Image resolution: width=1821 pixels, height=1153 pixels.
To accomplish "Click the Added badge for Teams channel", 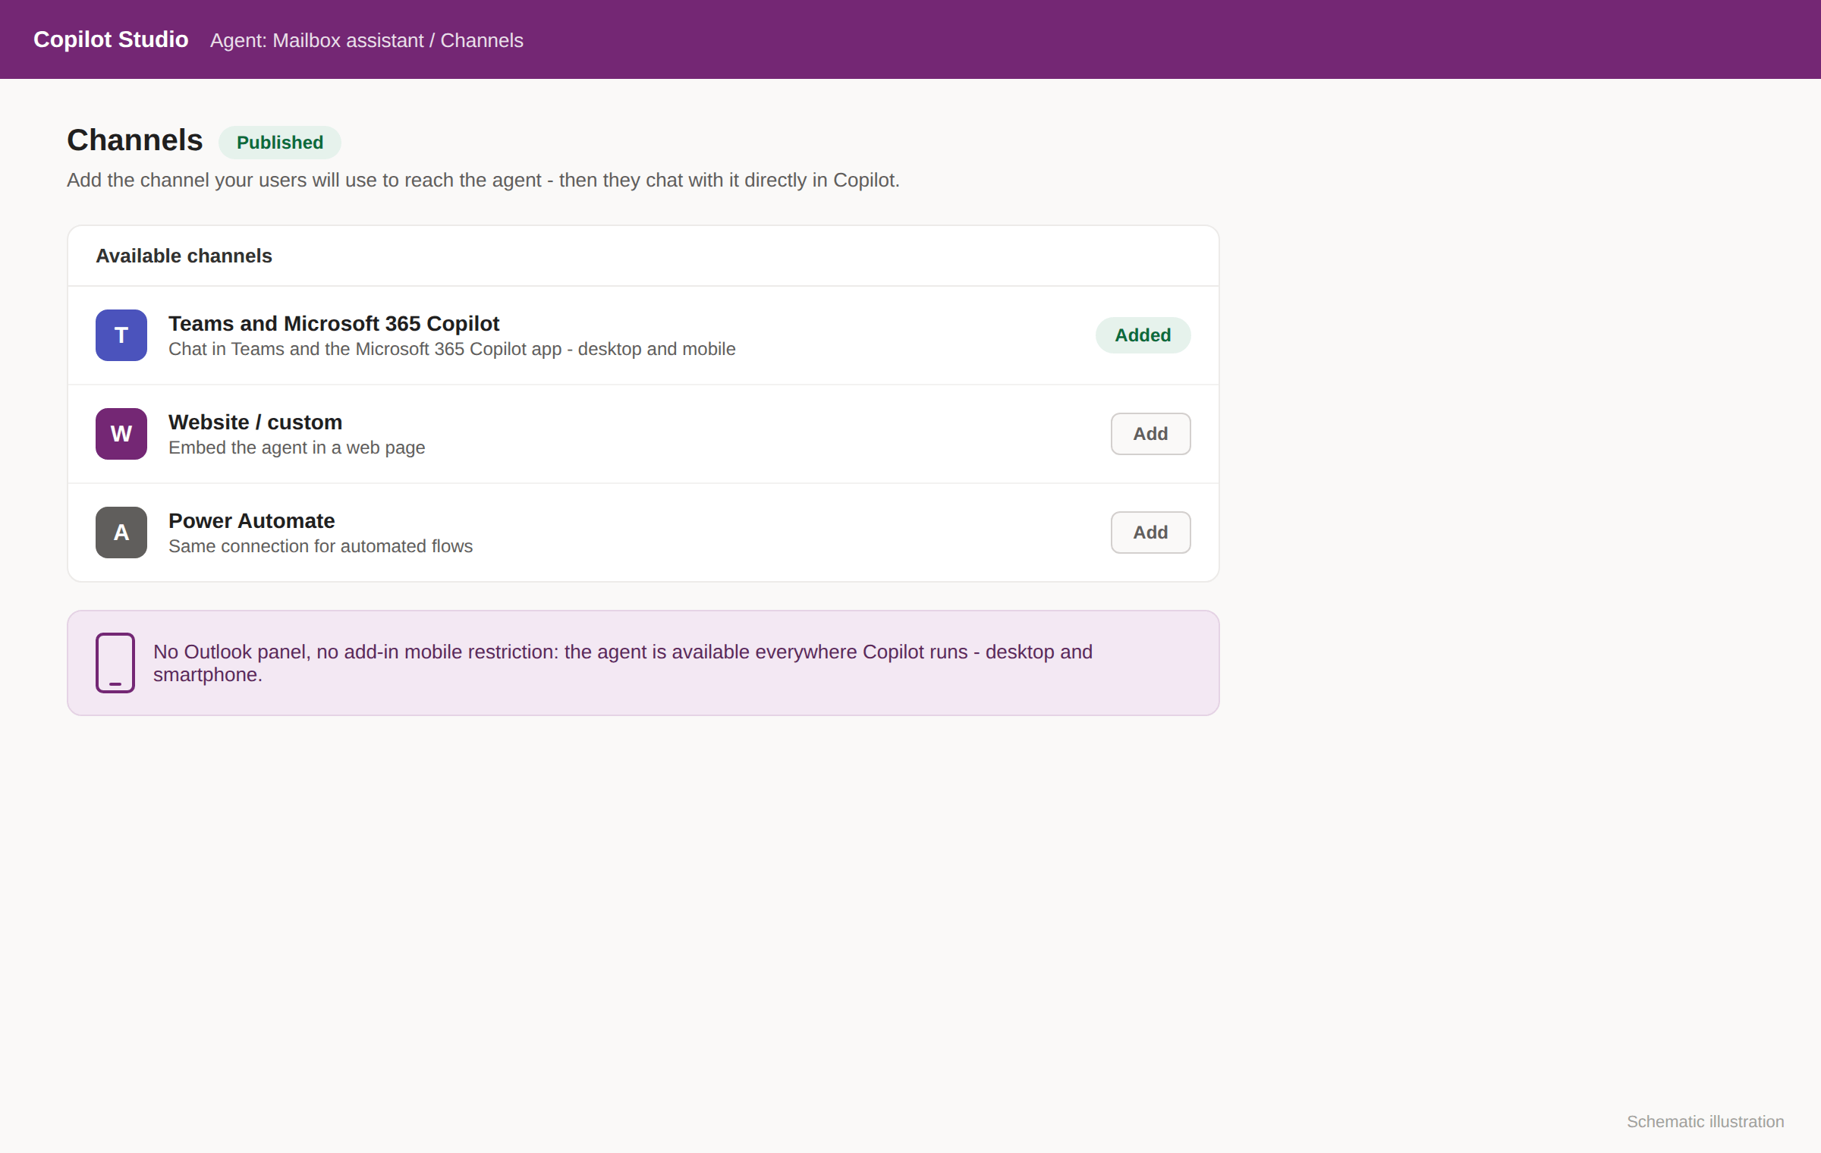I will click(x=1143, y=335).
